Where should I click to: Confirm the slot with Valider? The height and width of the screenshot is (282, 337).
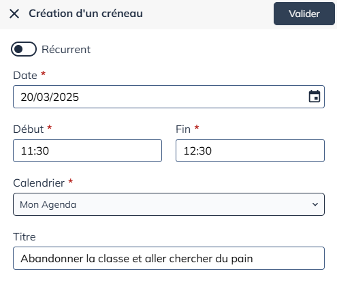[304, 14]
